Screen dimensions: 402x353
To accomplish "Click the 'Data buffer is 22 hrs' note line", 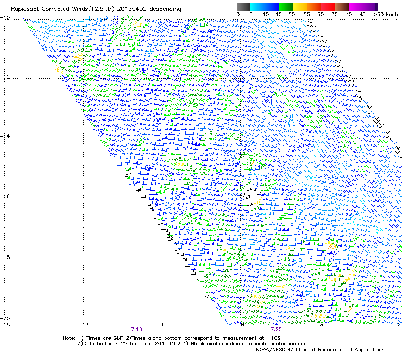I will (x=191, y=344).
